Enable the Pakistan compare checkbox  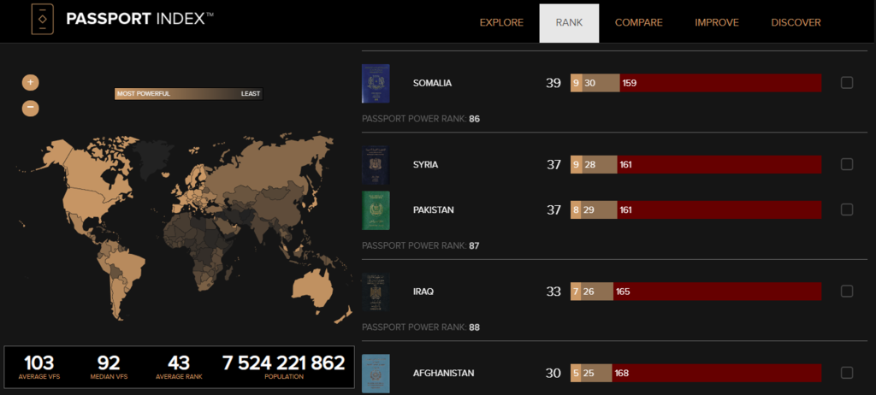pos(847,209)
